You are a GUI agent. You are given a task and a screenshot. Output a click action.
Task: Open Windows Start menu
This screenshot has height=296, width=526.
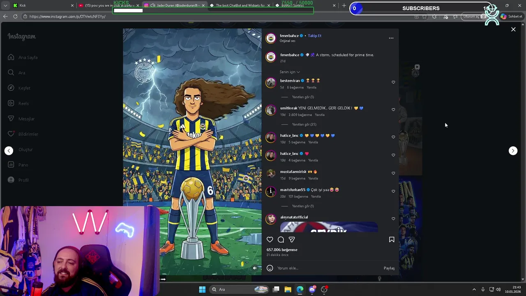[202, 289]
